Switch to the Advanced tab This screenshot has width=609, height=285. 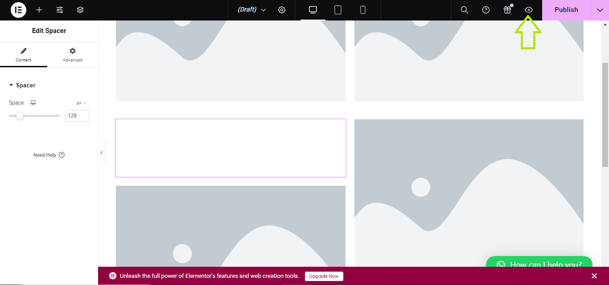[x=73, y=55]
